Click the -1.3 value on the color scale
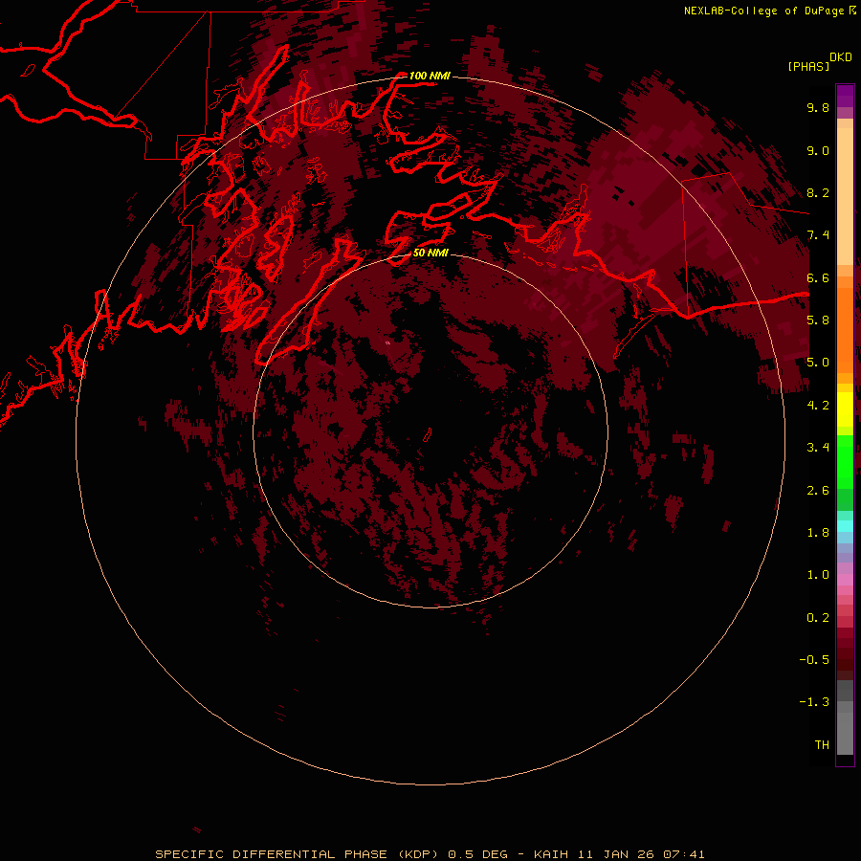Screen dimensions: 861x861 tap(814, 702)
